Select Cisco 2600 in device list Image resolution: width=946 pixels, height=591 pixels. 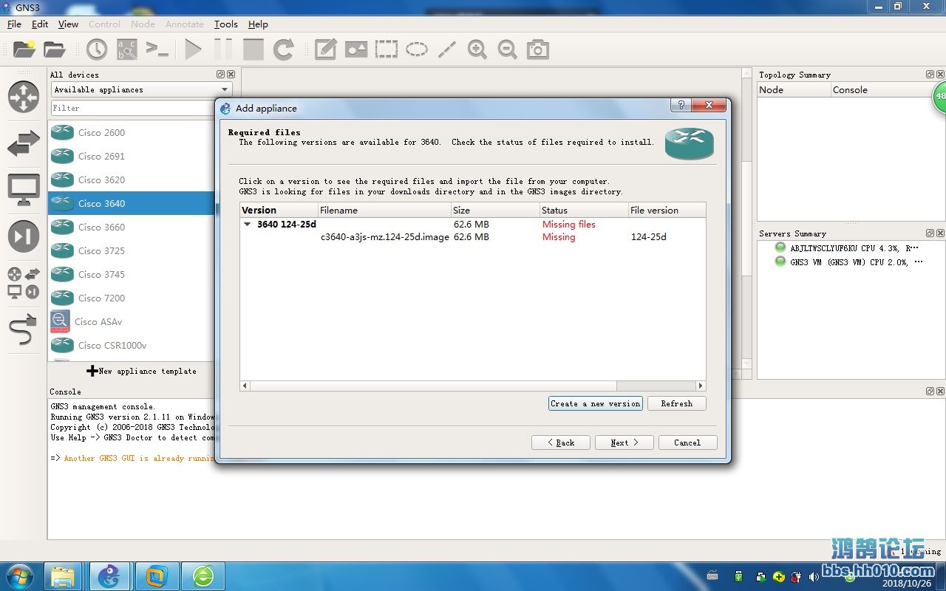[x=132, y=133]
